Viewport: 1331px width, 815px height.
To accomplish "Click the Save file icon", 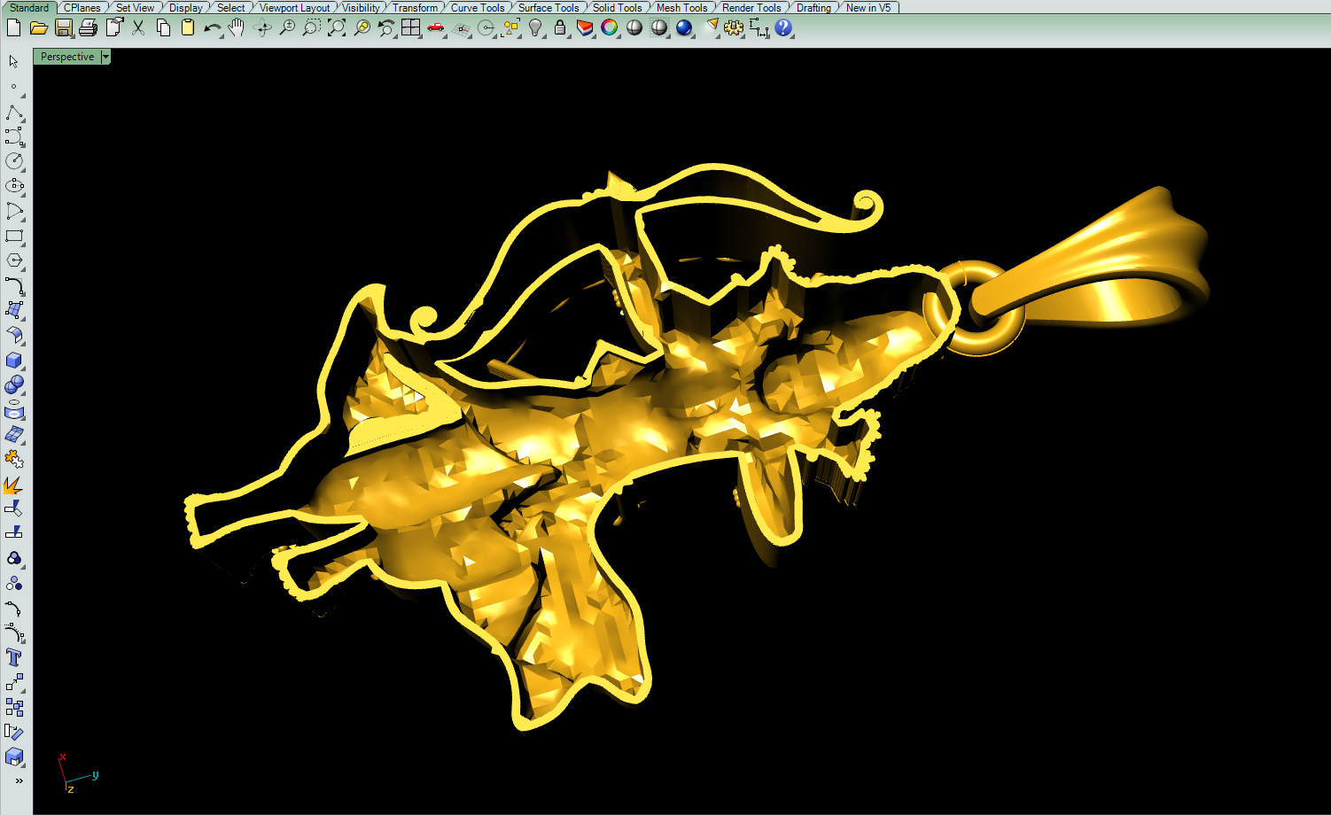I will 63,28.
